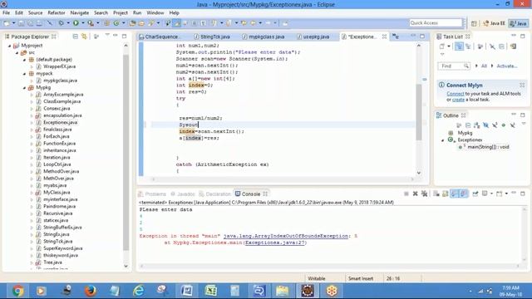Screen dimensions: 532x299
Task: Click Synchronize Changed icon in Task List
Action: 514,47
